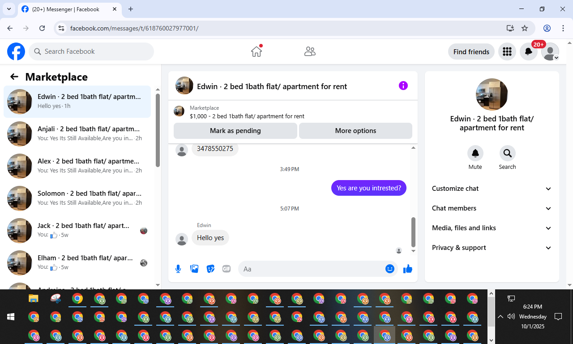
Task: Reload the page in Chrome
Action: pyautogui.click(x=42, y=28)
